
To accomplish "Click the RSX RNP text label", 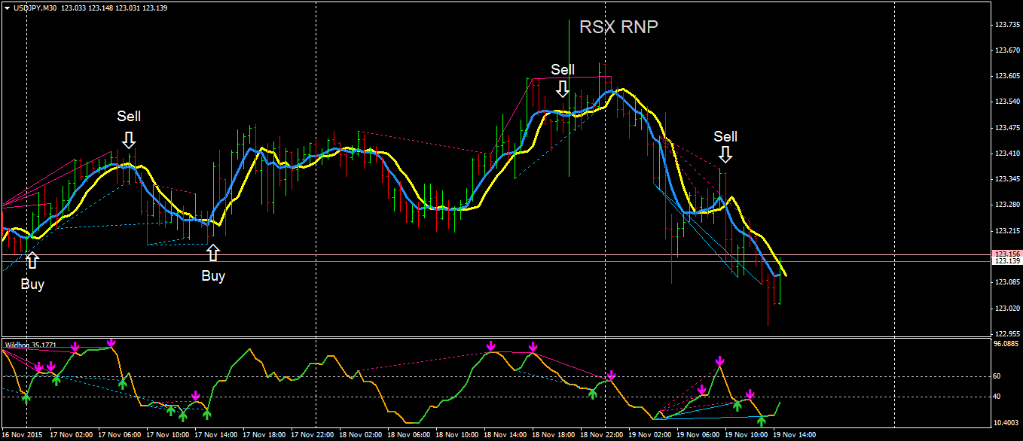I will 617,28.
